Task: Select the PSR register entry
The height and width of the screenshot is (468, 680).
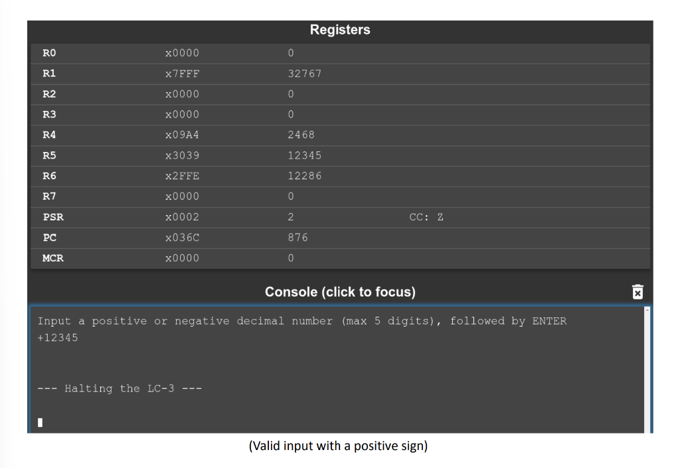Action: (53, 217)
